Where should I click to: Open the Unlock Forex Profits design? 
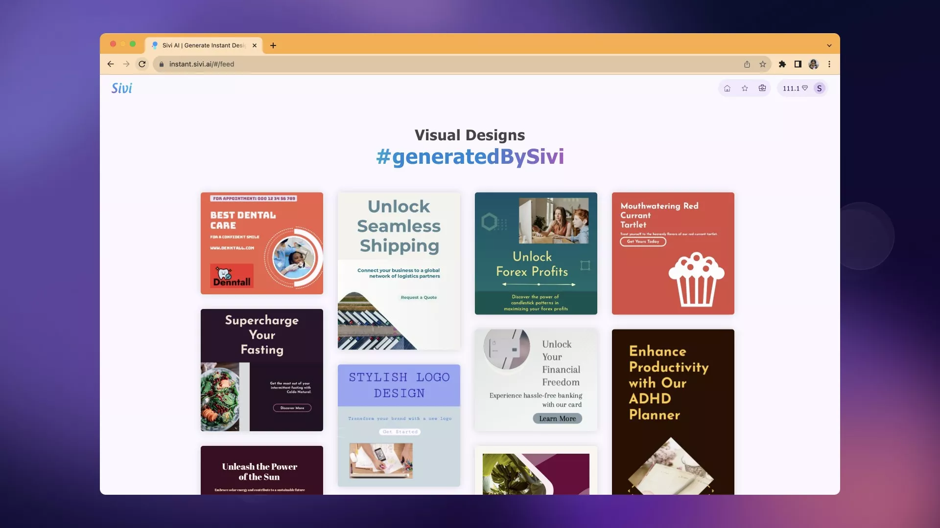pos(536,253)
